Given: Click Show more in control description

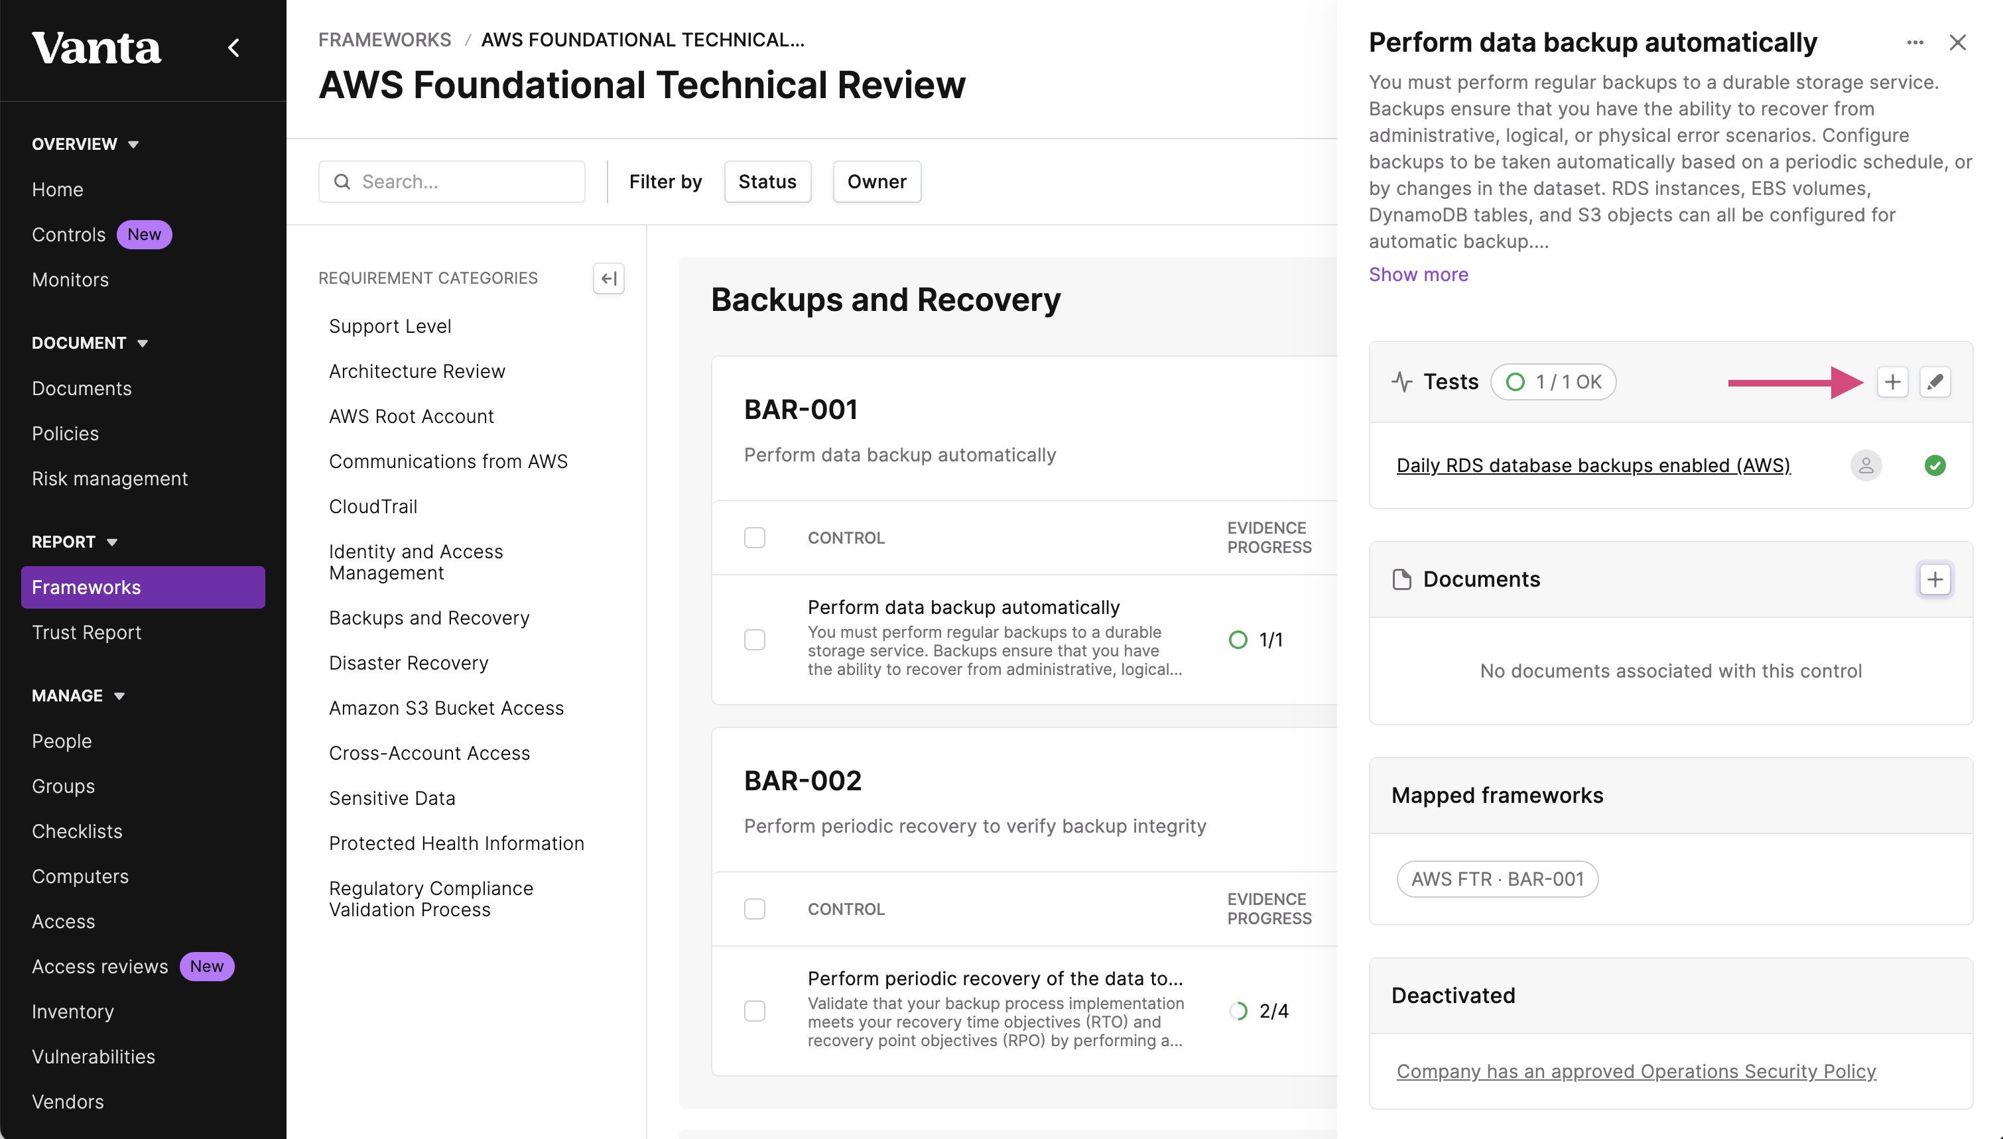Looking at the screenshot, I should [1418, 274].
